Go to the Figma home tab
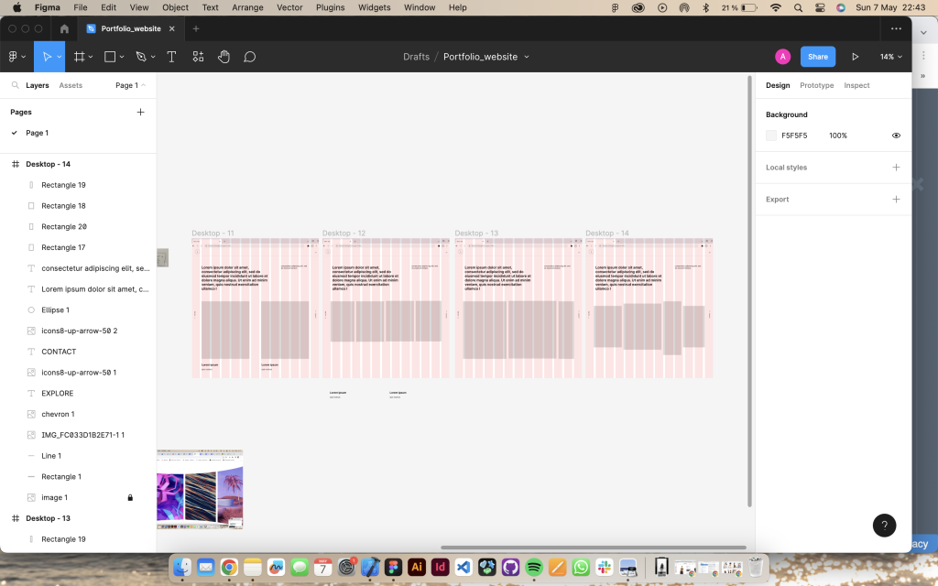This screenshot has width=938, height=586. 65,28
